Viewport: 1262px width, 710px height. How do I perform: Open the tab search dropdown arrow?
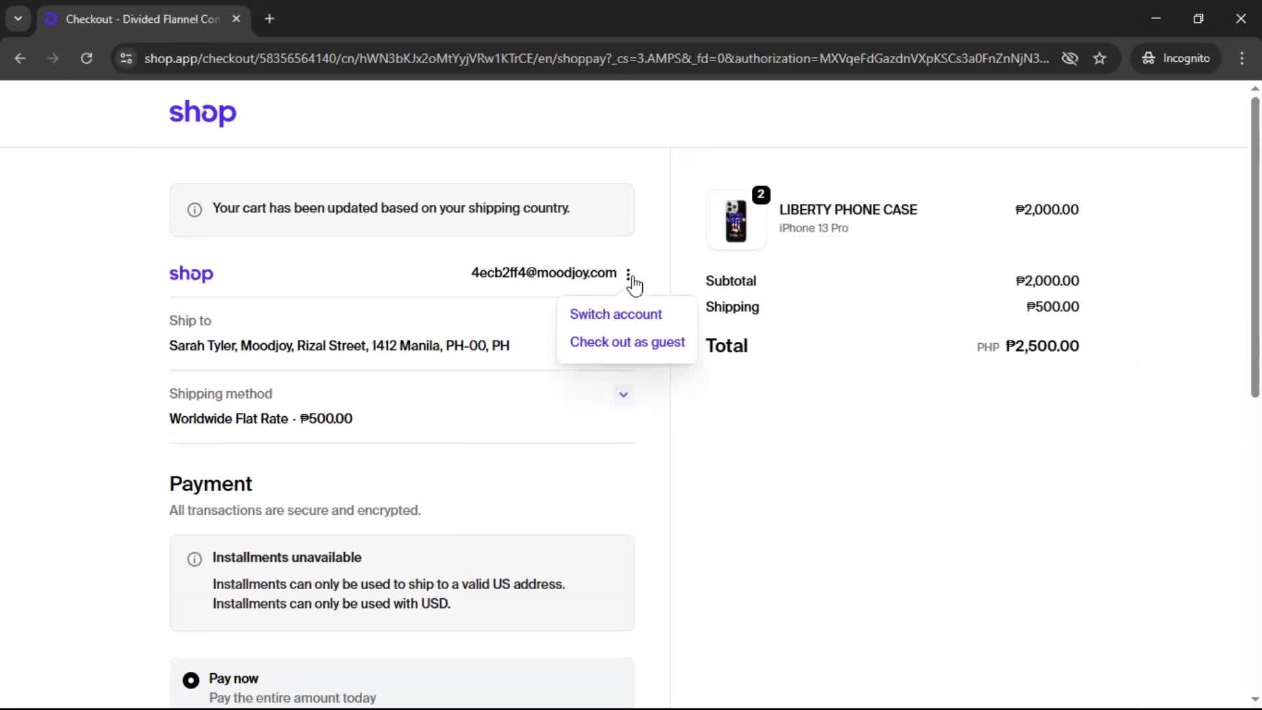click(x=18, y=18)
